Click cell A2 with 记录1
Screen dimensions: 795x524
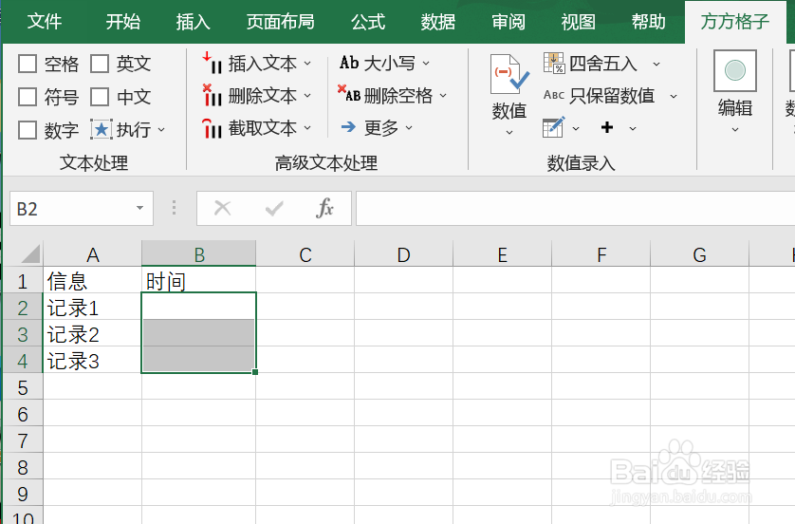point(92,307)
